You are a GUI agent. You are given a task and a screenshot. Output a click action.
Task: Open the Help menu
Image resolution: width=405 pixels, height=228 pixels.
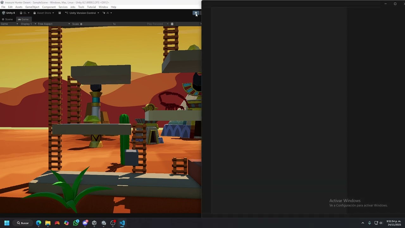[x=114, y=7]
